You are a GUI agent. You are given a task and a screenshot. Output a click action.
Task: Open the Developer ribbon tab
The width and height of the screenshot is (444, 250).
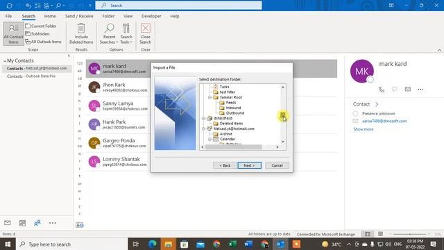tap(151, 16)
